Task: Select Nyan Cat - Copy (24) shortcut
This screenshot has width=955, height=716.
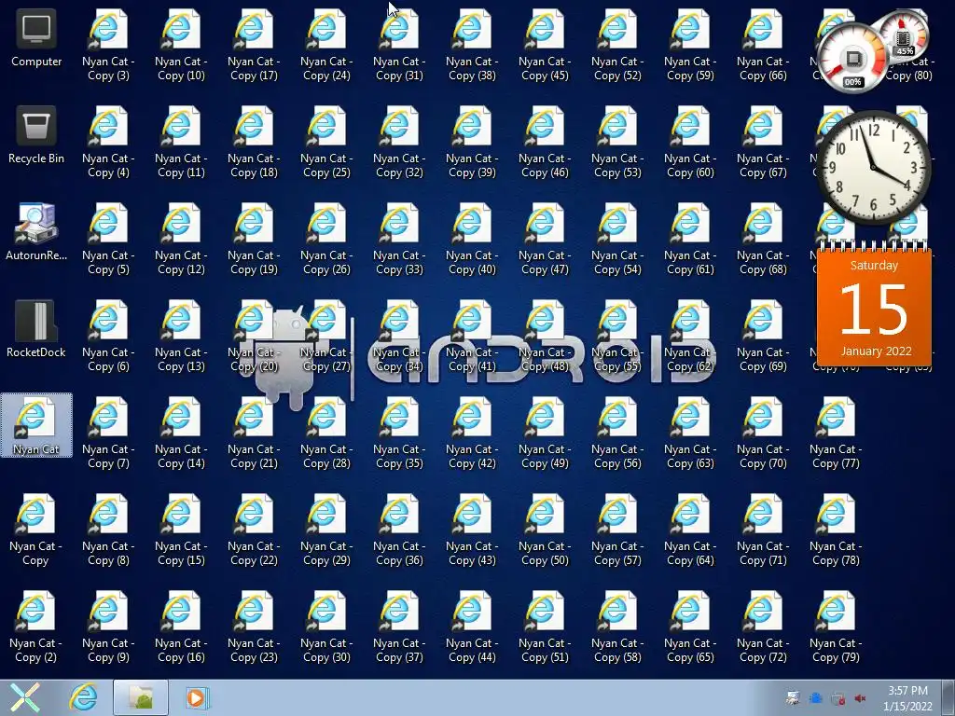Action: click(x=326, y=45)
